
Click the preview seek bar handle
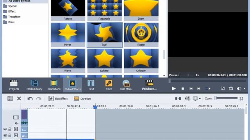pyautogui.click(x=170, y=81)
